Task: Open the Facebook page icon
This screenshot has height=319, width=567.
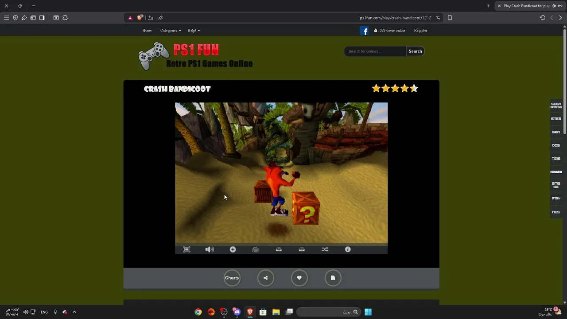Action: [x=364, y=31]
